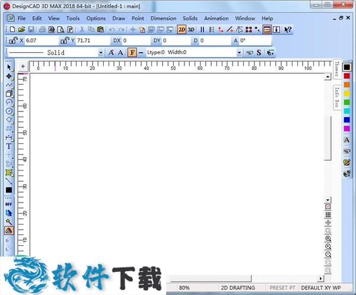Click the DX value field

tap(136, 41)
